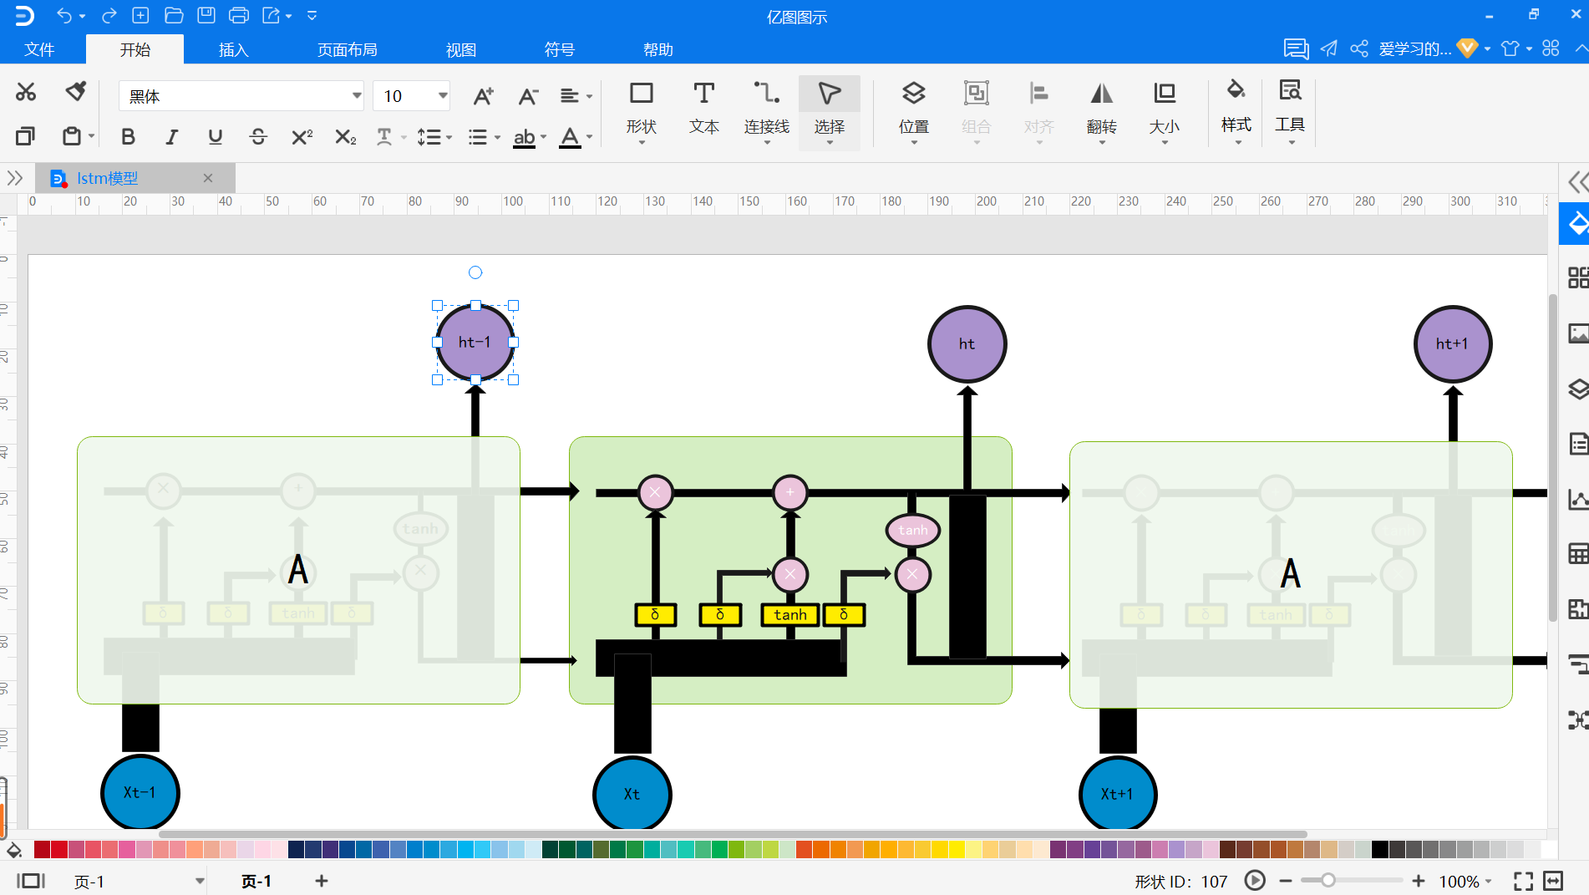Click the Export icon in title bar
1589x895 pixels.
272,15
